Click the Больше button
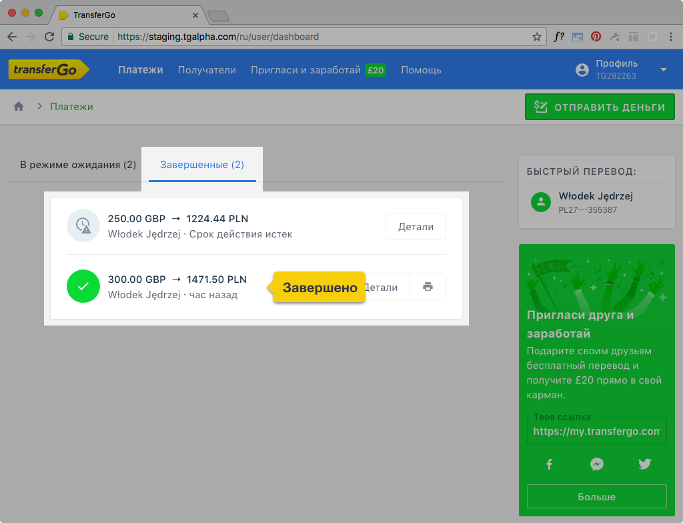 (597, 496)
